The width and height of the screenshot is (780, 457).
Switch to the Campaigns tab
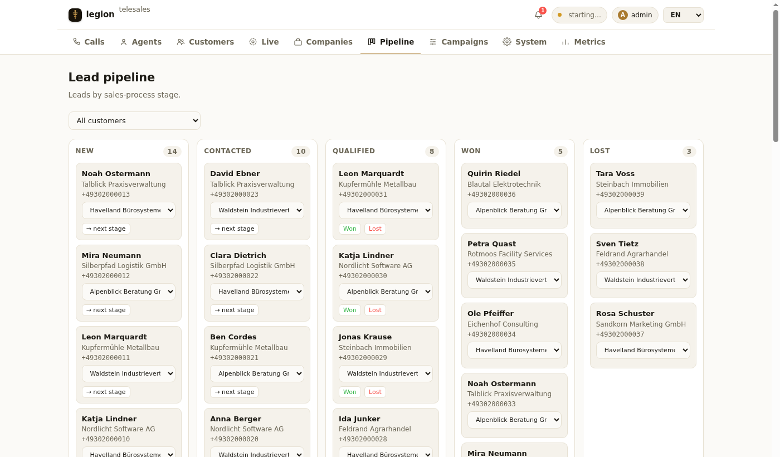coord(458,42)
